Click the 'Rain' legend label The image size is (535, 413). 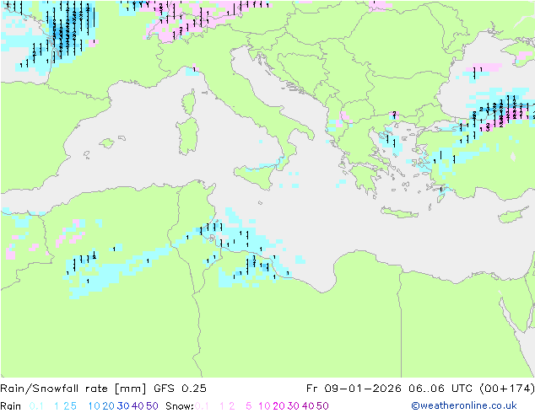pyautogui.click(x=11, y=406)
